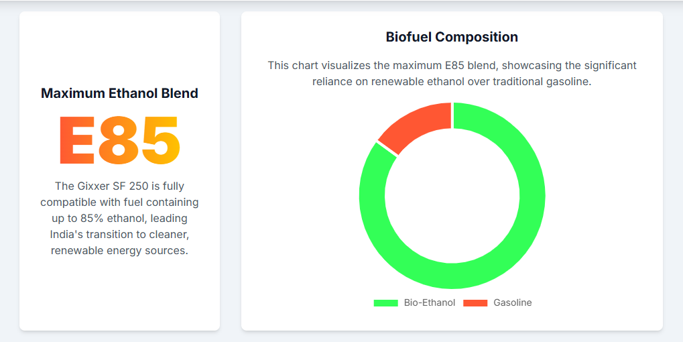Click the empty center of the donut chart
This screenshot has height=342, width=683.
click(452, 196)
